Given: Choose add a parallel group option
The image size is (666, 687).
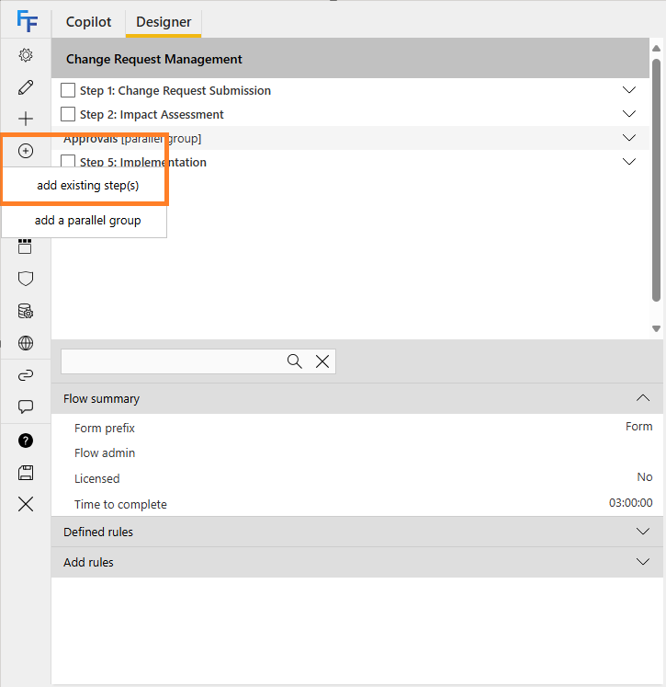Looking at the screenshot, I should [87, 221].
